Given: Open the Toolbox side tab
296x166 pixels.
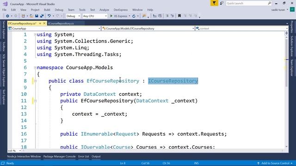Looking at the screenshot, I should (x=4, y=47).
